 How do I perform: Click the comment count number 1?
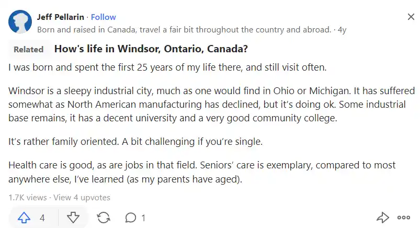click(x=143, y=218)
